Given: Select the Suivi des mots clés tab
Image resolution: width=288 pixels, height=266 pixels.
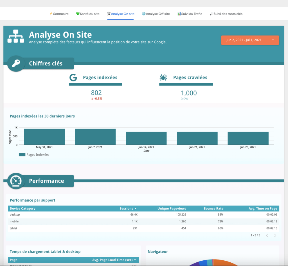Looking at the screenshot, I should [x=226, y=14].
